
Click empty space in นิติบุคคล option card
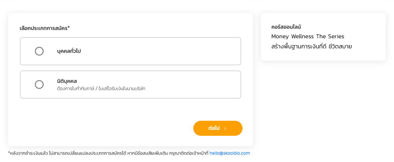pyautogui.click(x=190, y=85)
